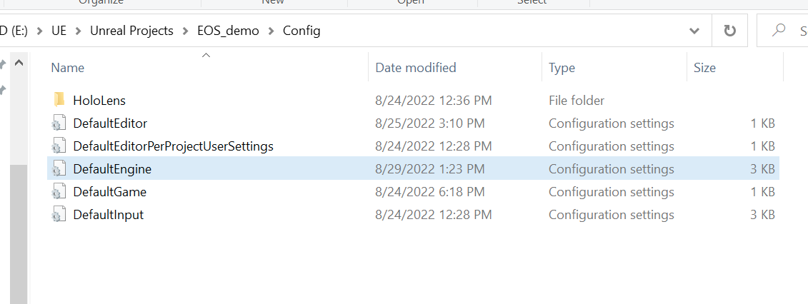The width and height of the screenshot is (808, 304).
Task: Click the DefaultEngine config file icon
Action: click(59, 169)
